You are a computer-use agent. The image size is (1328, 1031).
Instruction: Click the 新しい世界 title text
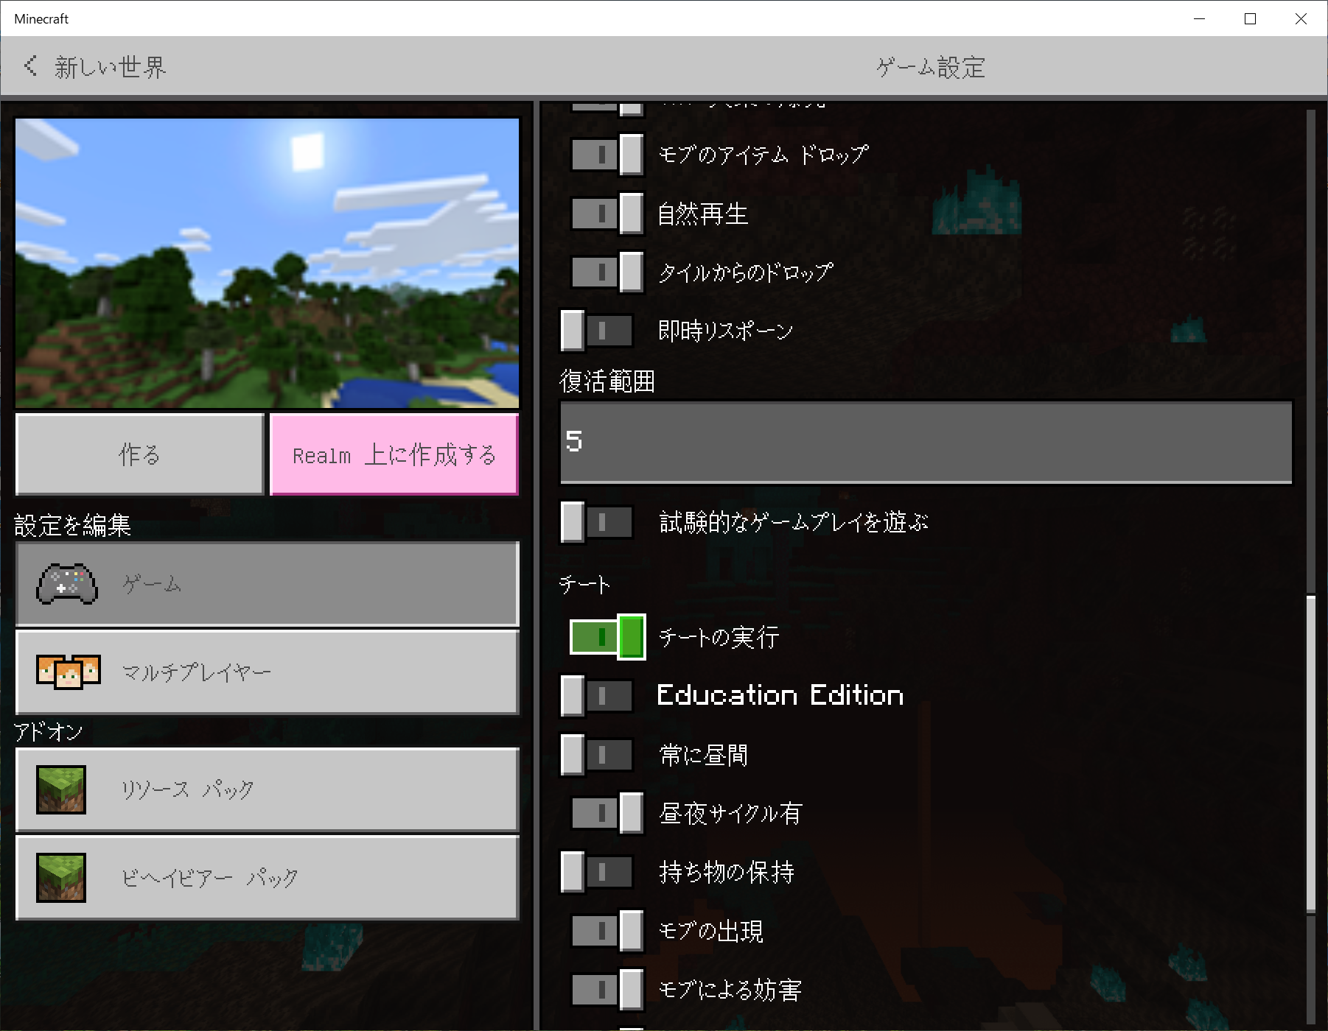tap(111, 67)
